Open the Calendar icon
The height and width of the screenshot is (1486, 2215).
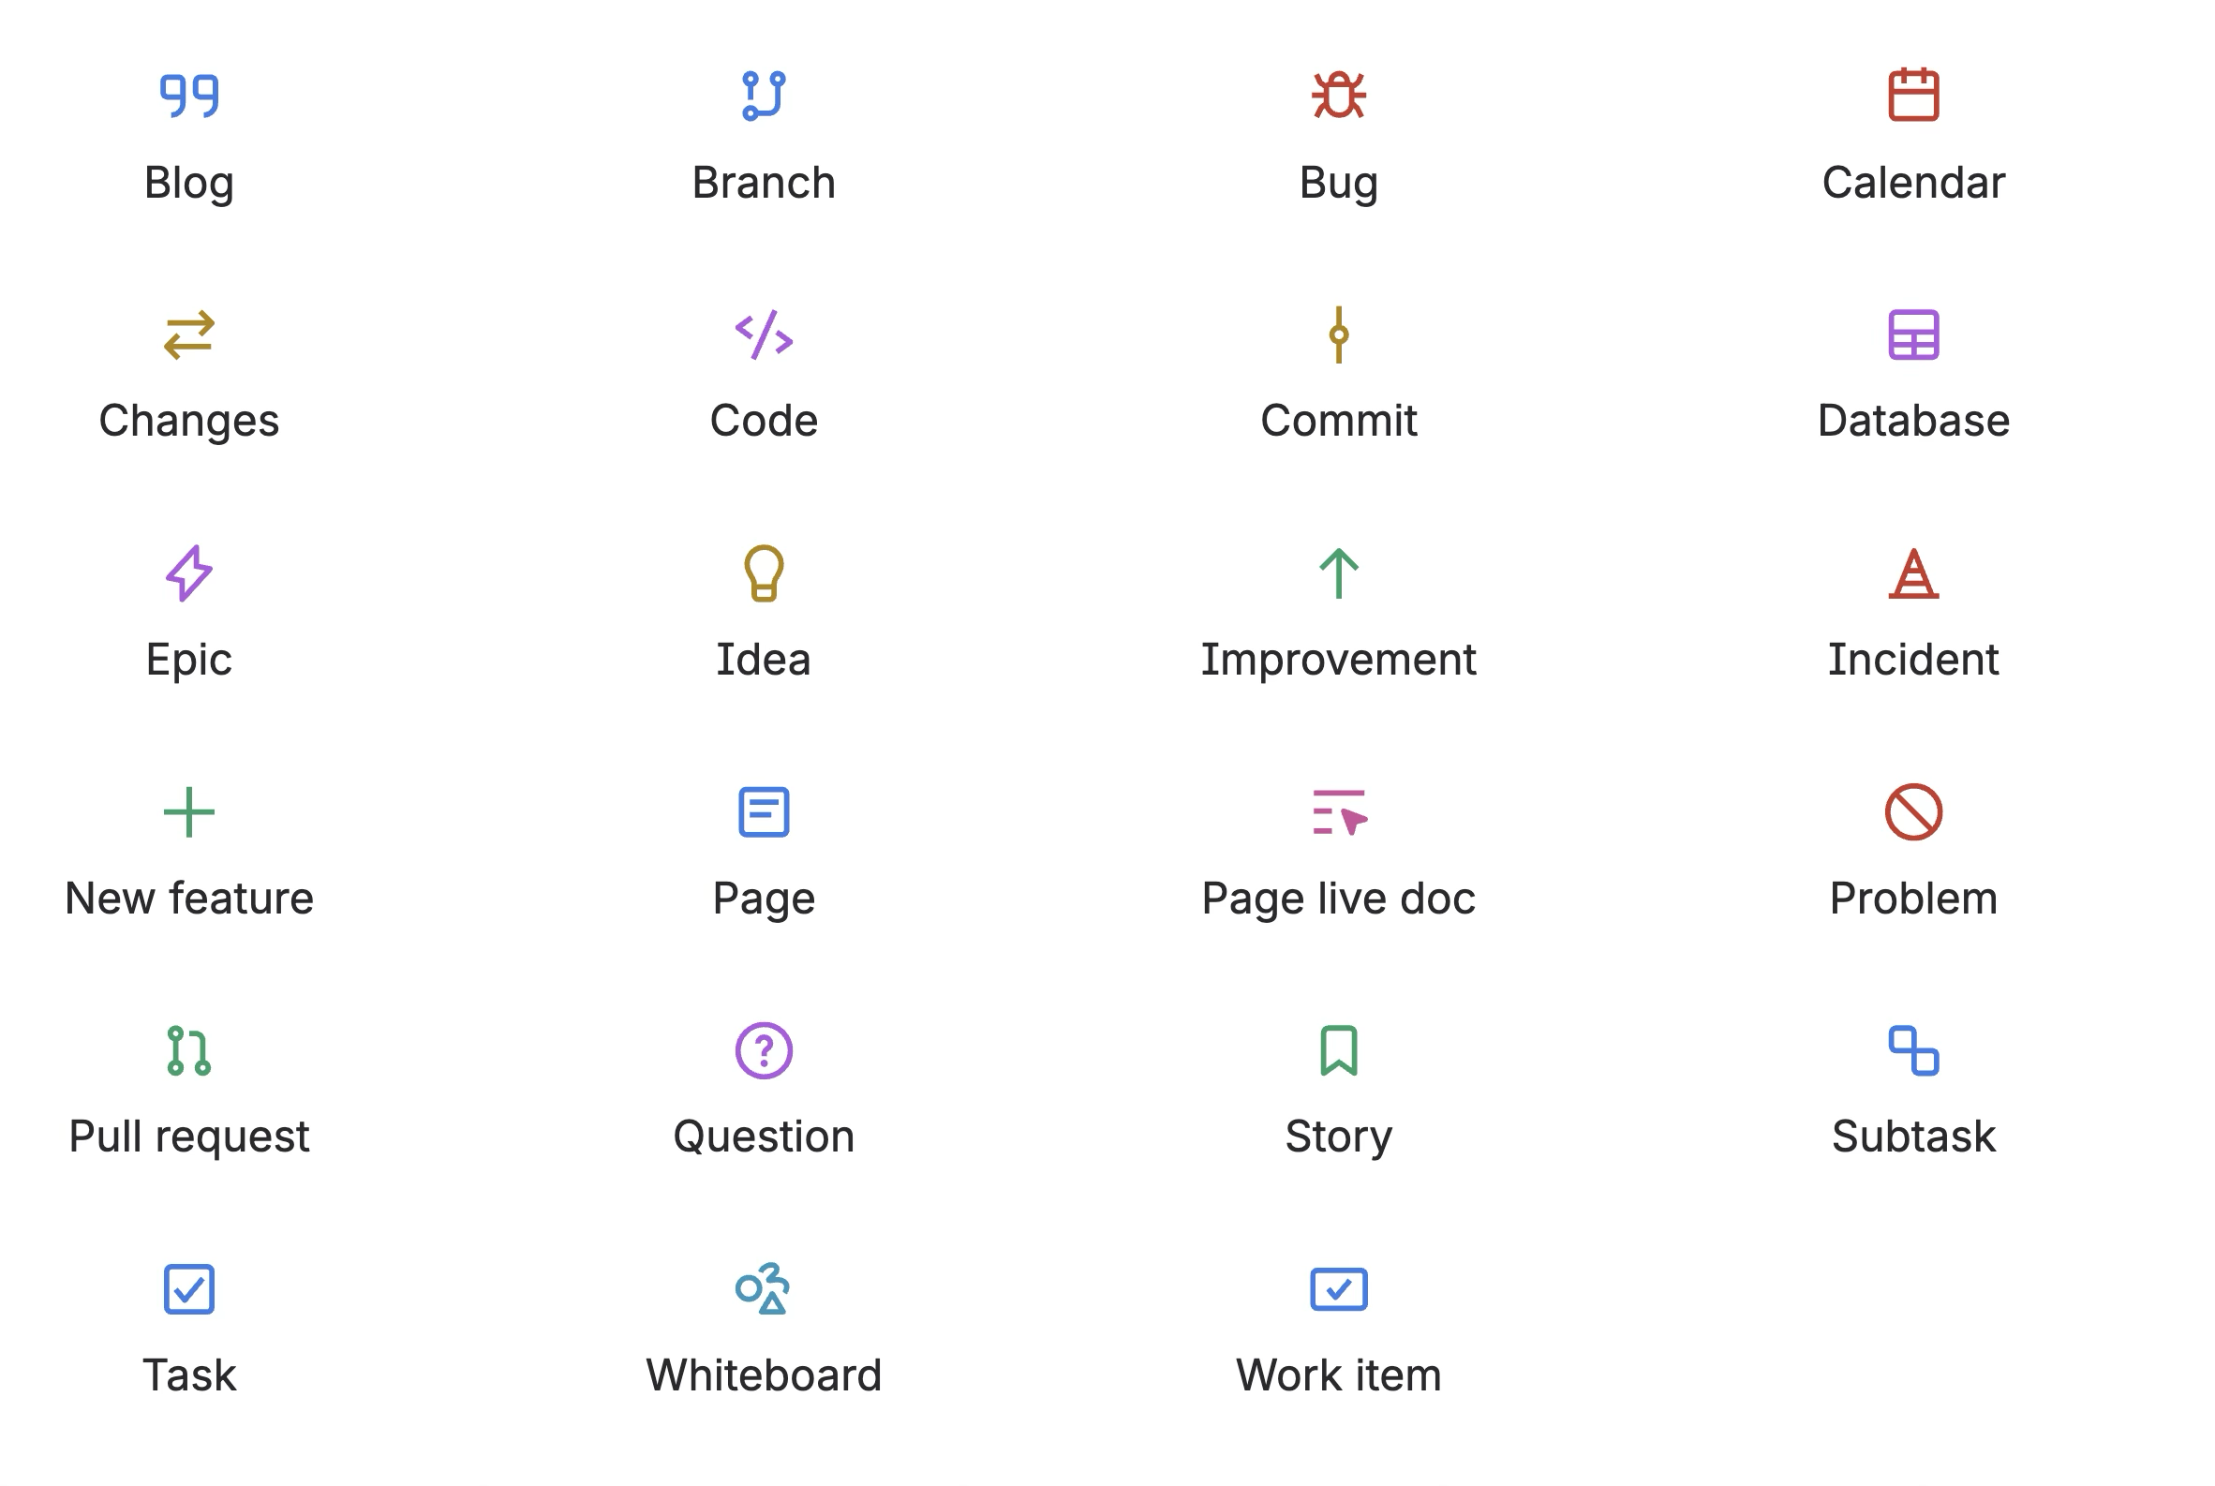[1911, 95]
